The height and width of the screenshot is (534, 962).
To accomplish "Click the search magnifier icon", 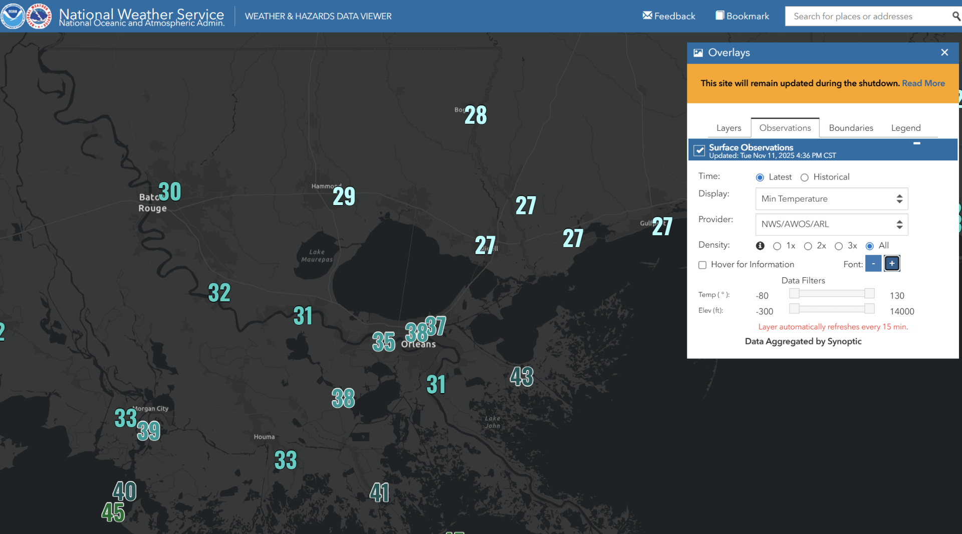I will pos(956,16).
